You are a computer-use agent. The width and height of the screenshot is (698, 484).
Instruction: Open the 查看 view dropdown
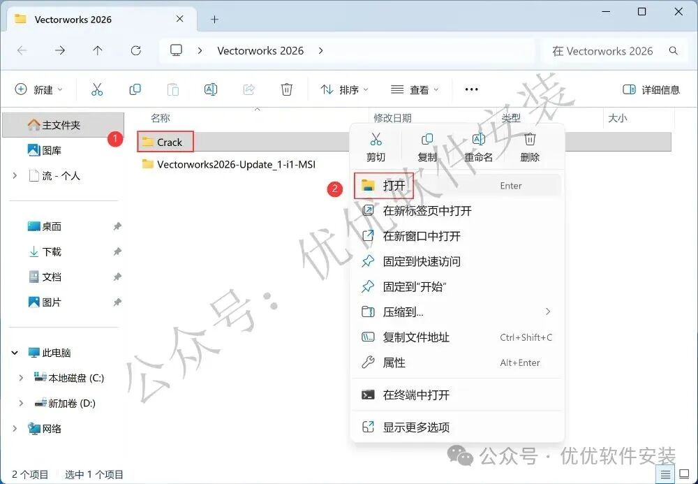(x=415, y=89)
